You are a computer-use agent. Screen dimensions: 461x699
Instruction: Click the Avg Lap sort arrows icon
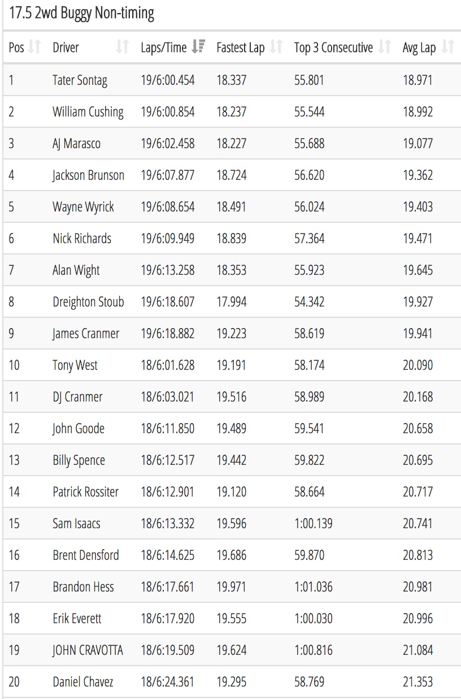click(x=448, y=48)
